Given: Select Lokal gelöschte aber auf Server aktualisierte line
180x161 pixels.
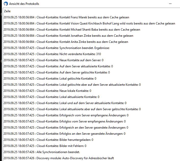Looking at the screenshot, I should click(x=72, y=85).
